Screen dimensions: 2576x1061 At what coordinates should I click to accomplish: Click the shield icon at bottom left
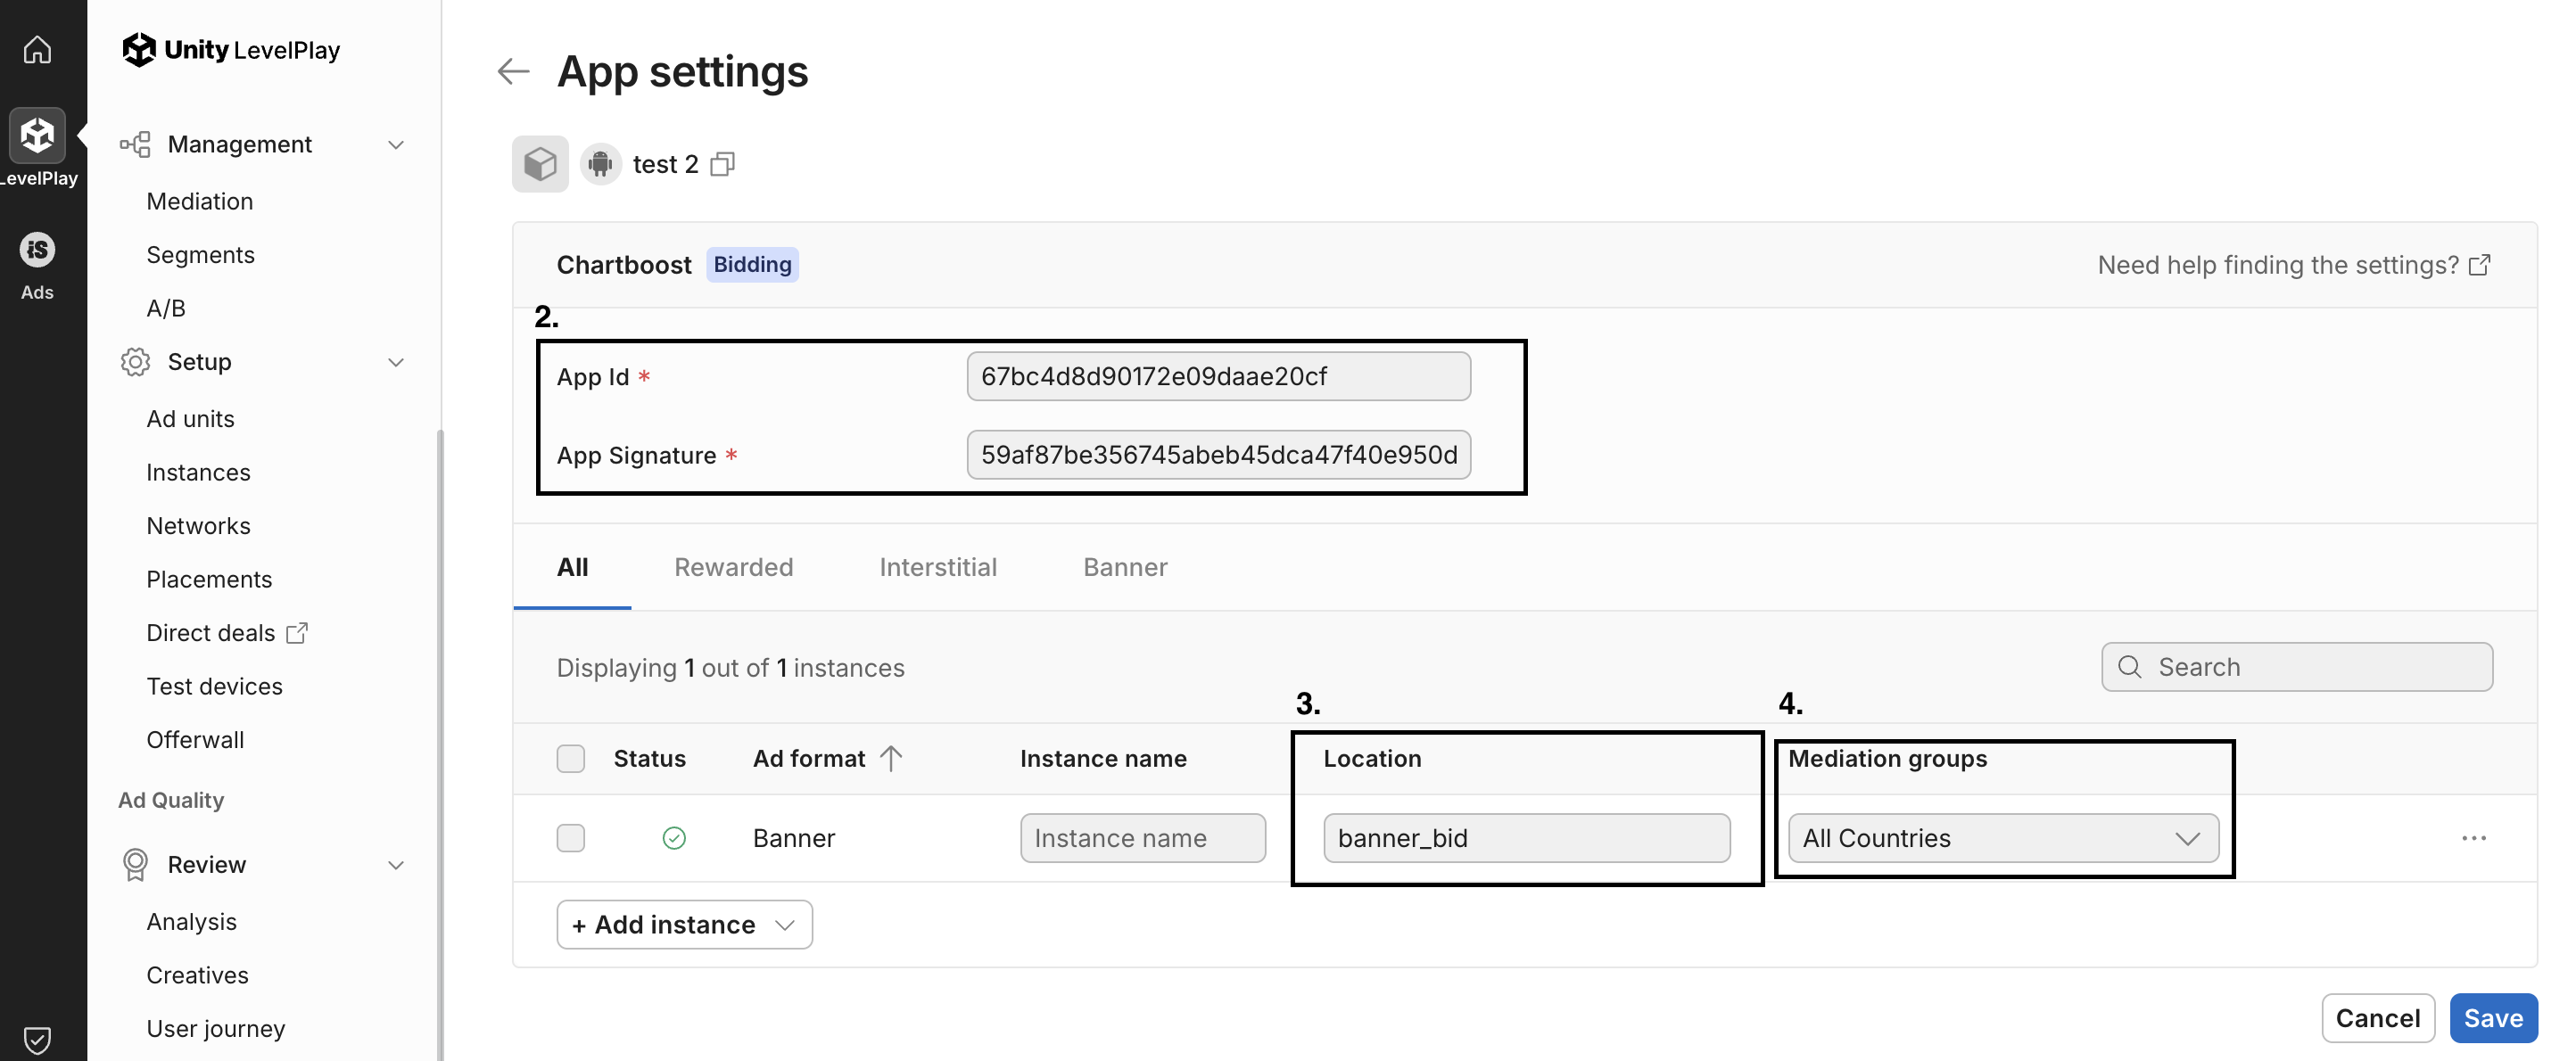pyautogui.click(x=37, y=1040)
